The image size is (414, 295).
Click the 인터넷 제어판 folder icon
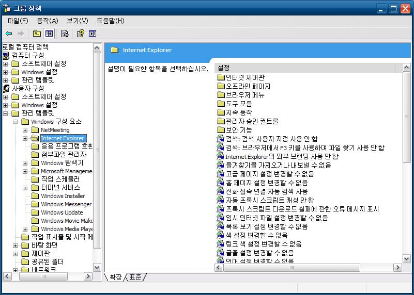click(x=221, y=77)
